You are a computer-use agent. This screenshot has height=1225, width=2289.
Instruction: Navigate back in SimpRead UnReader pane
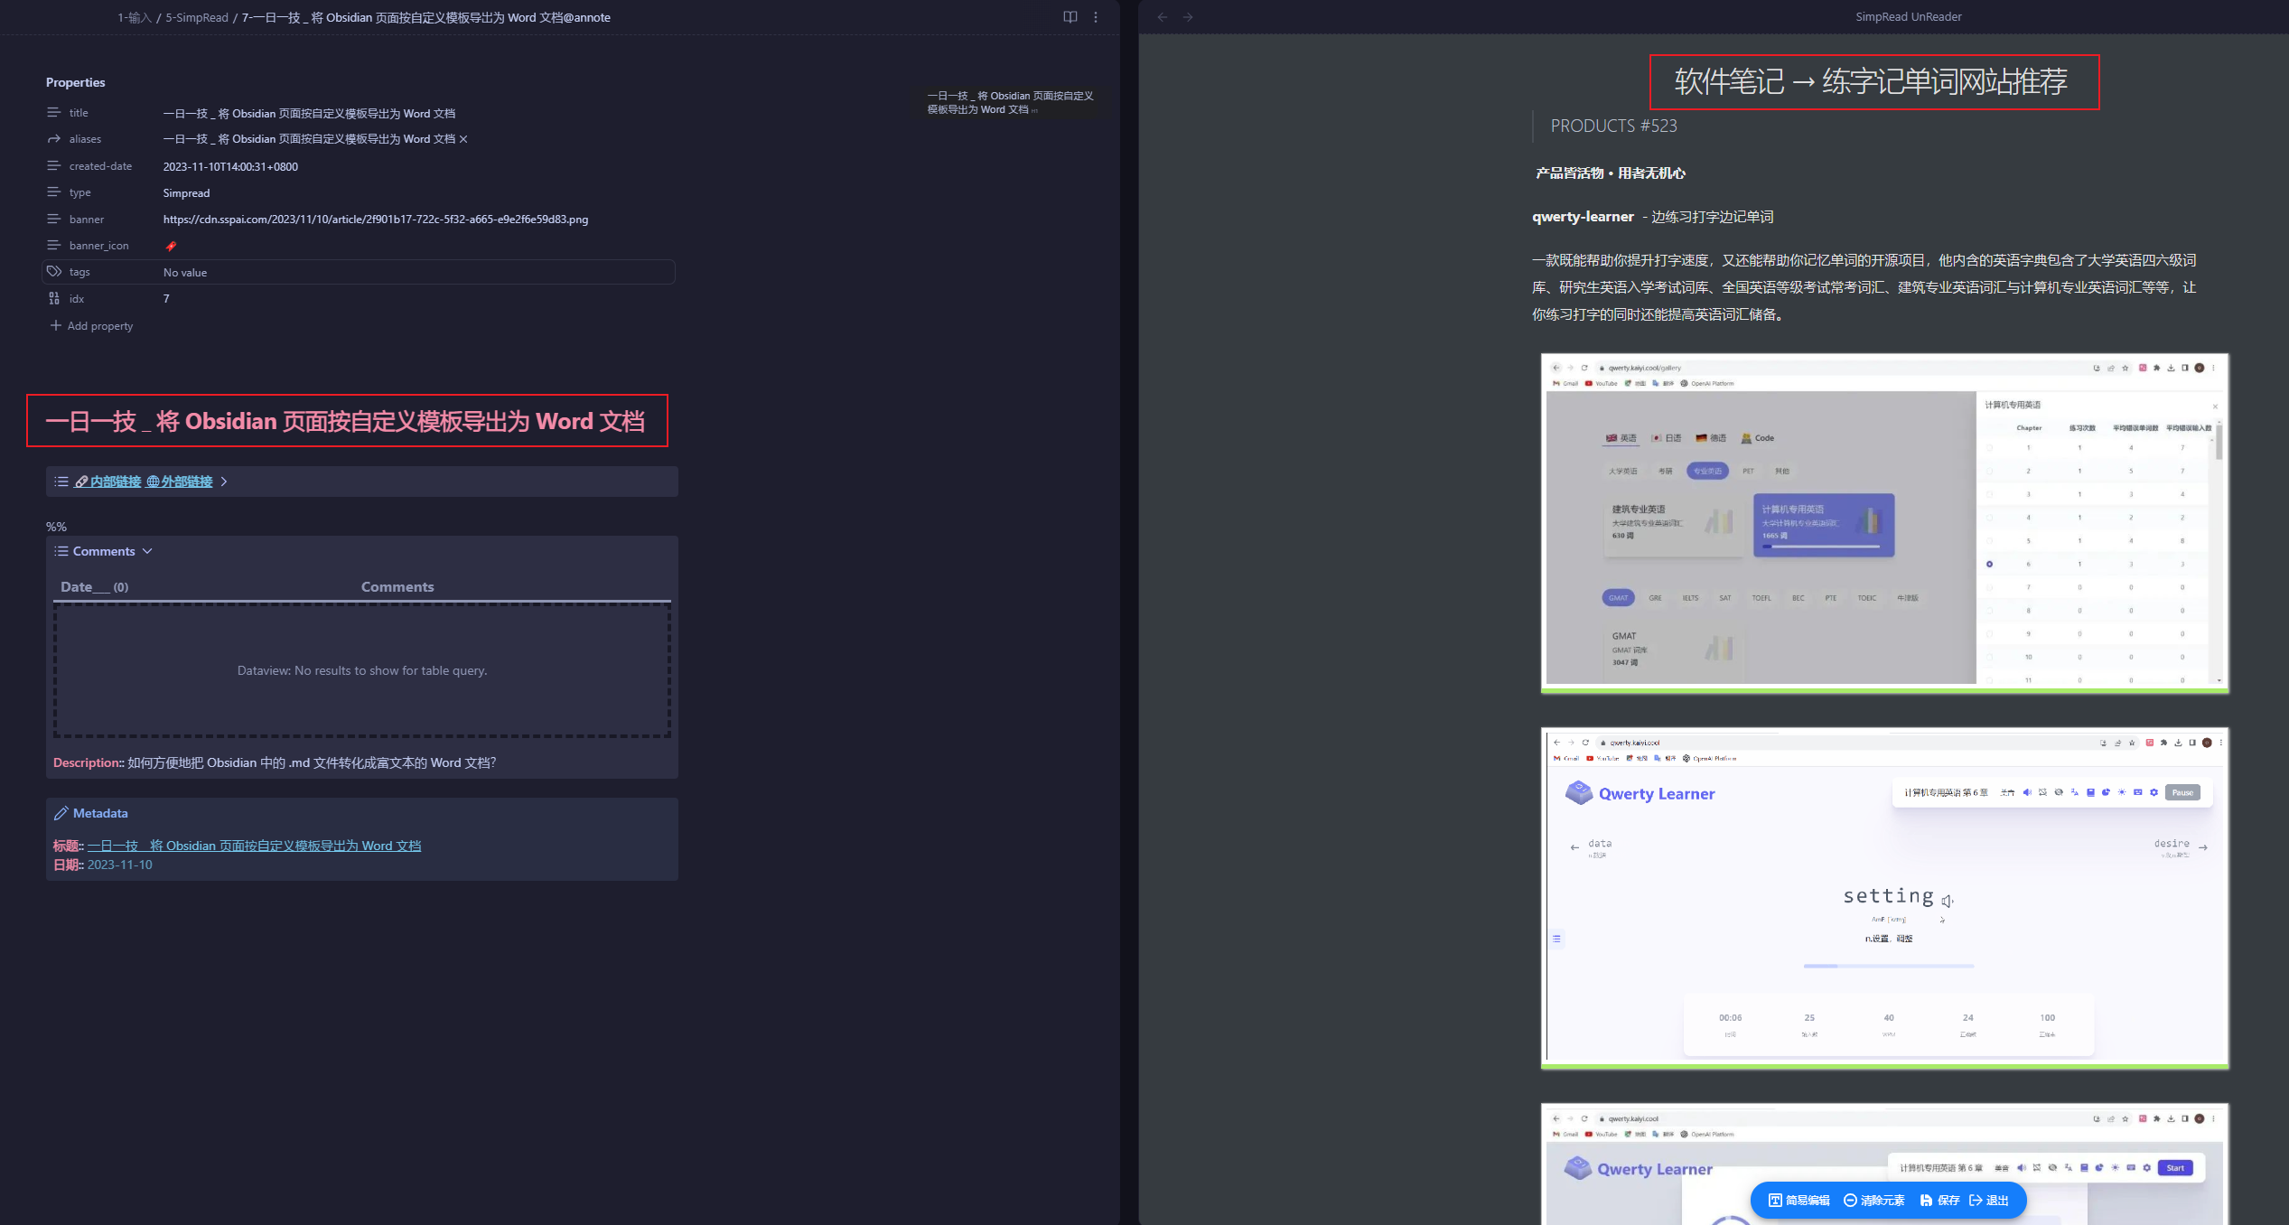pos(1163,17)
